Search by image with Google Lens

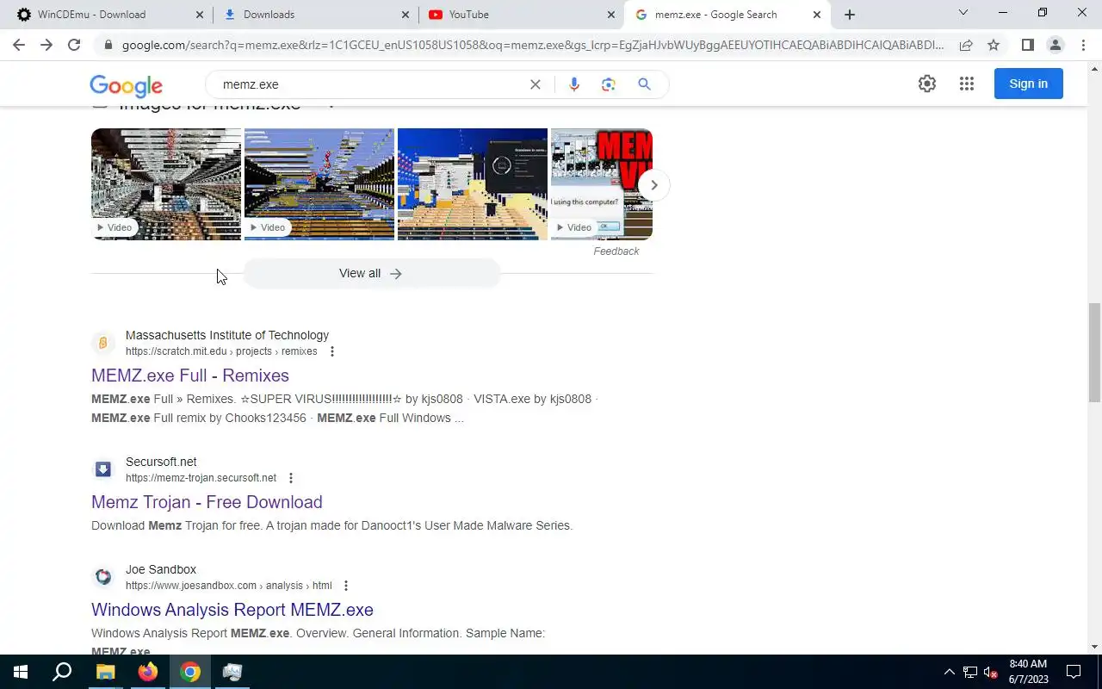(x=609, y=84)
